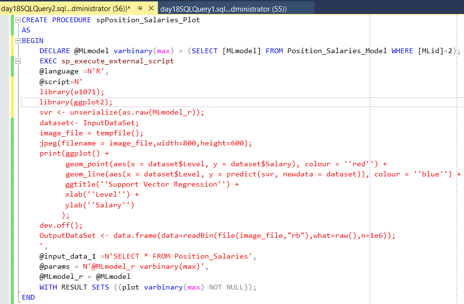Click WITH RESULT SETS line
464x304 pixels.
148,287
